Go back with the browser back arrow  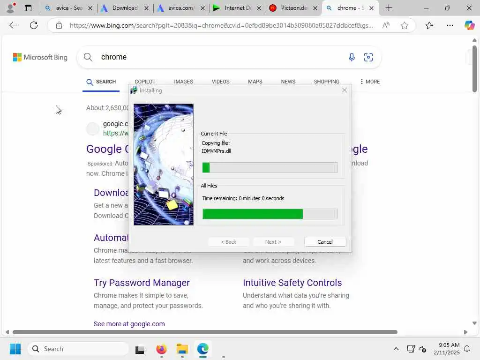click(x=13, y=25)
